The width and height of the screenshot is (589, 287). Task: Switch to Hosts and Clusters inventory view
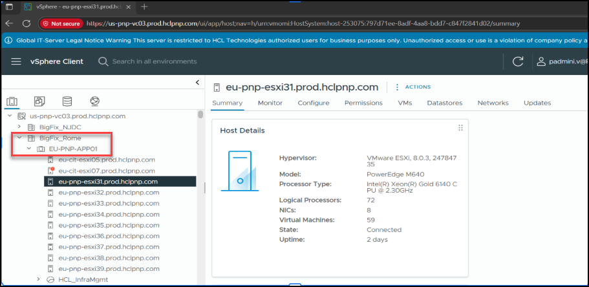click(x=12, y=101)
